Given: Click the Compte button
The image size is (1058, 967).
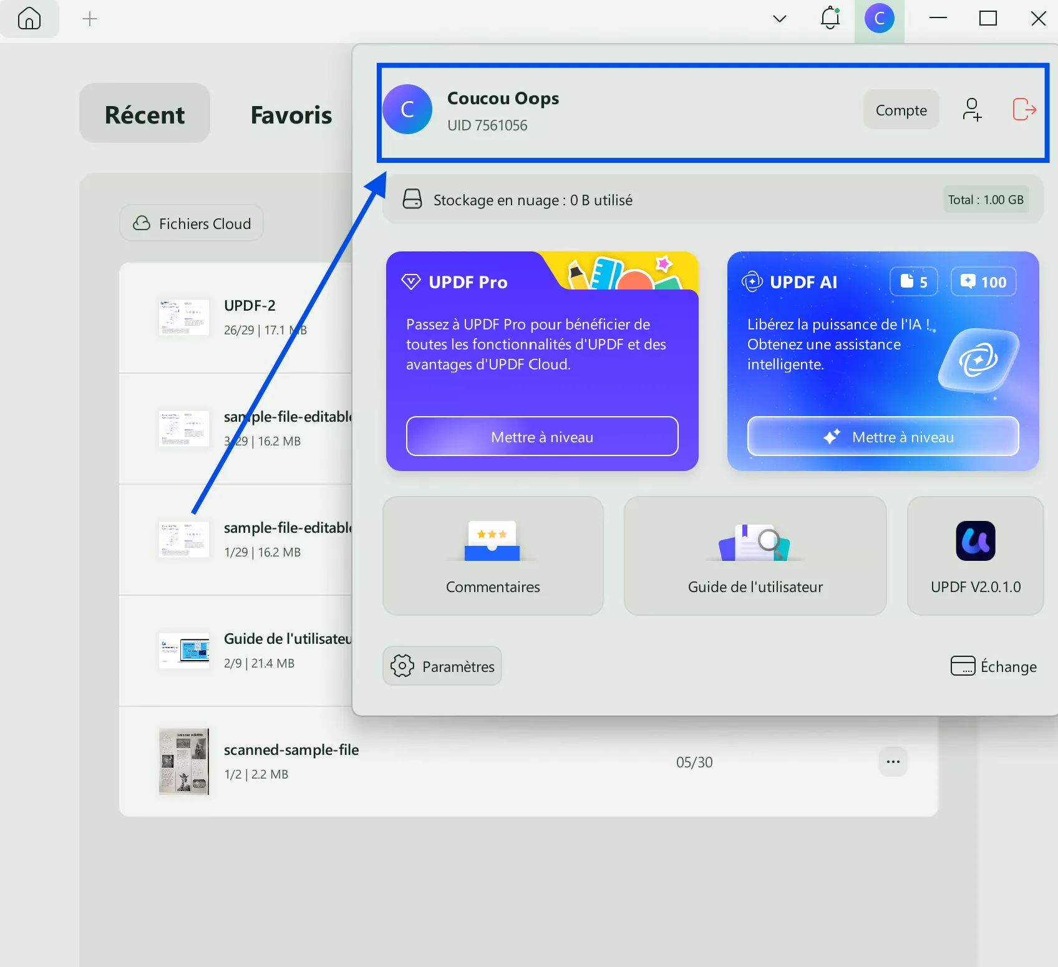Looking at the screenshot, I should click(x=901, y=110).
